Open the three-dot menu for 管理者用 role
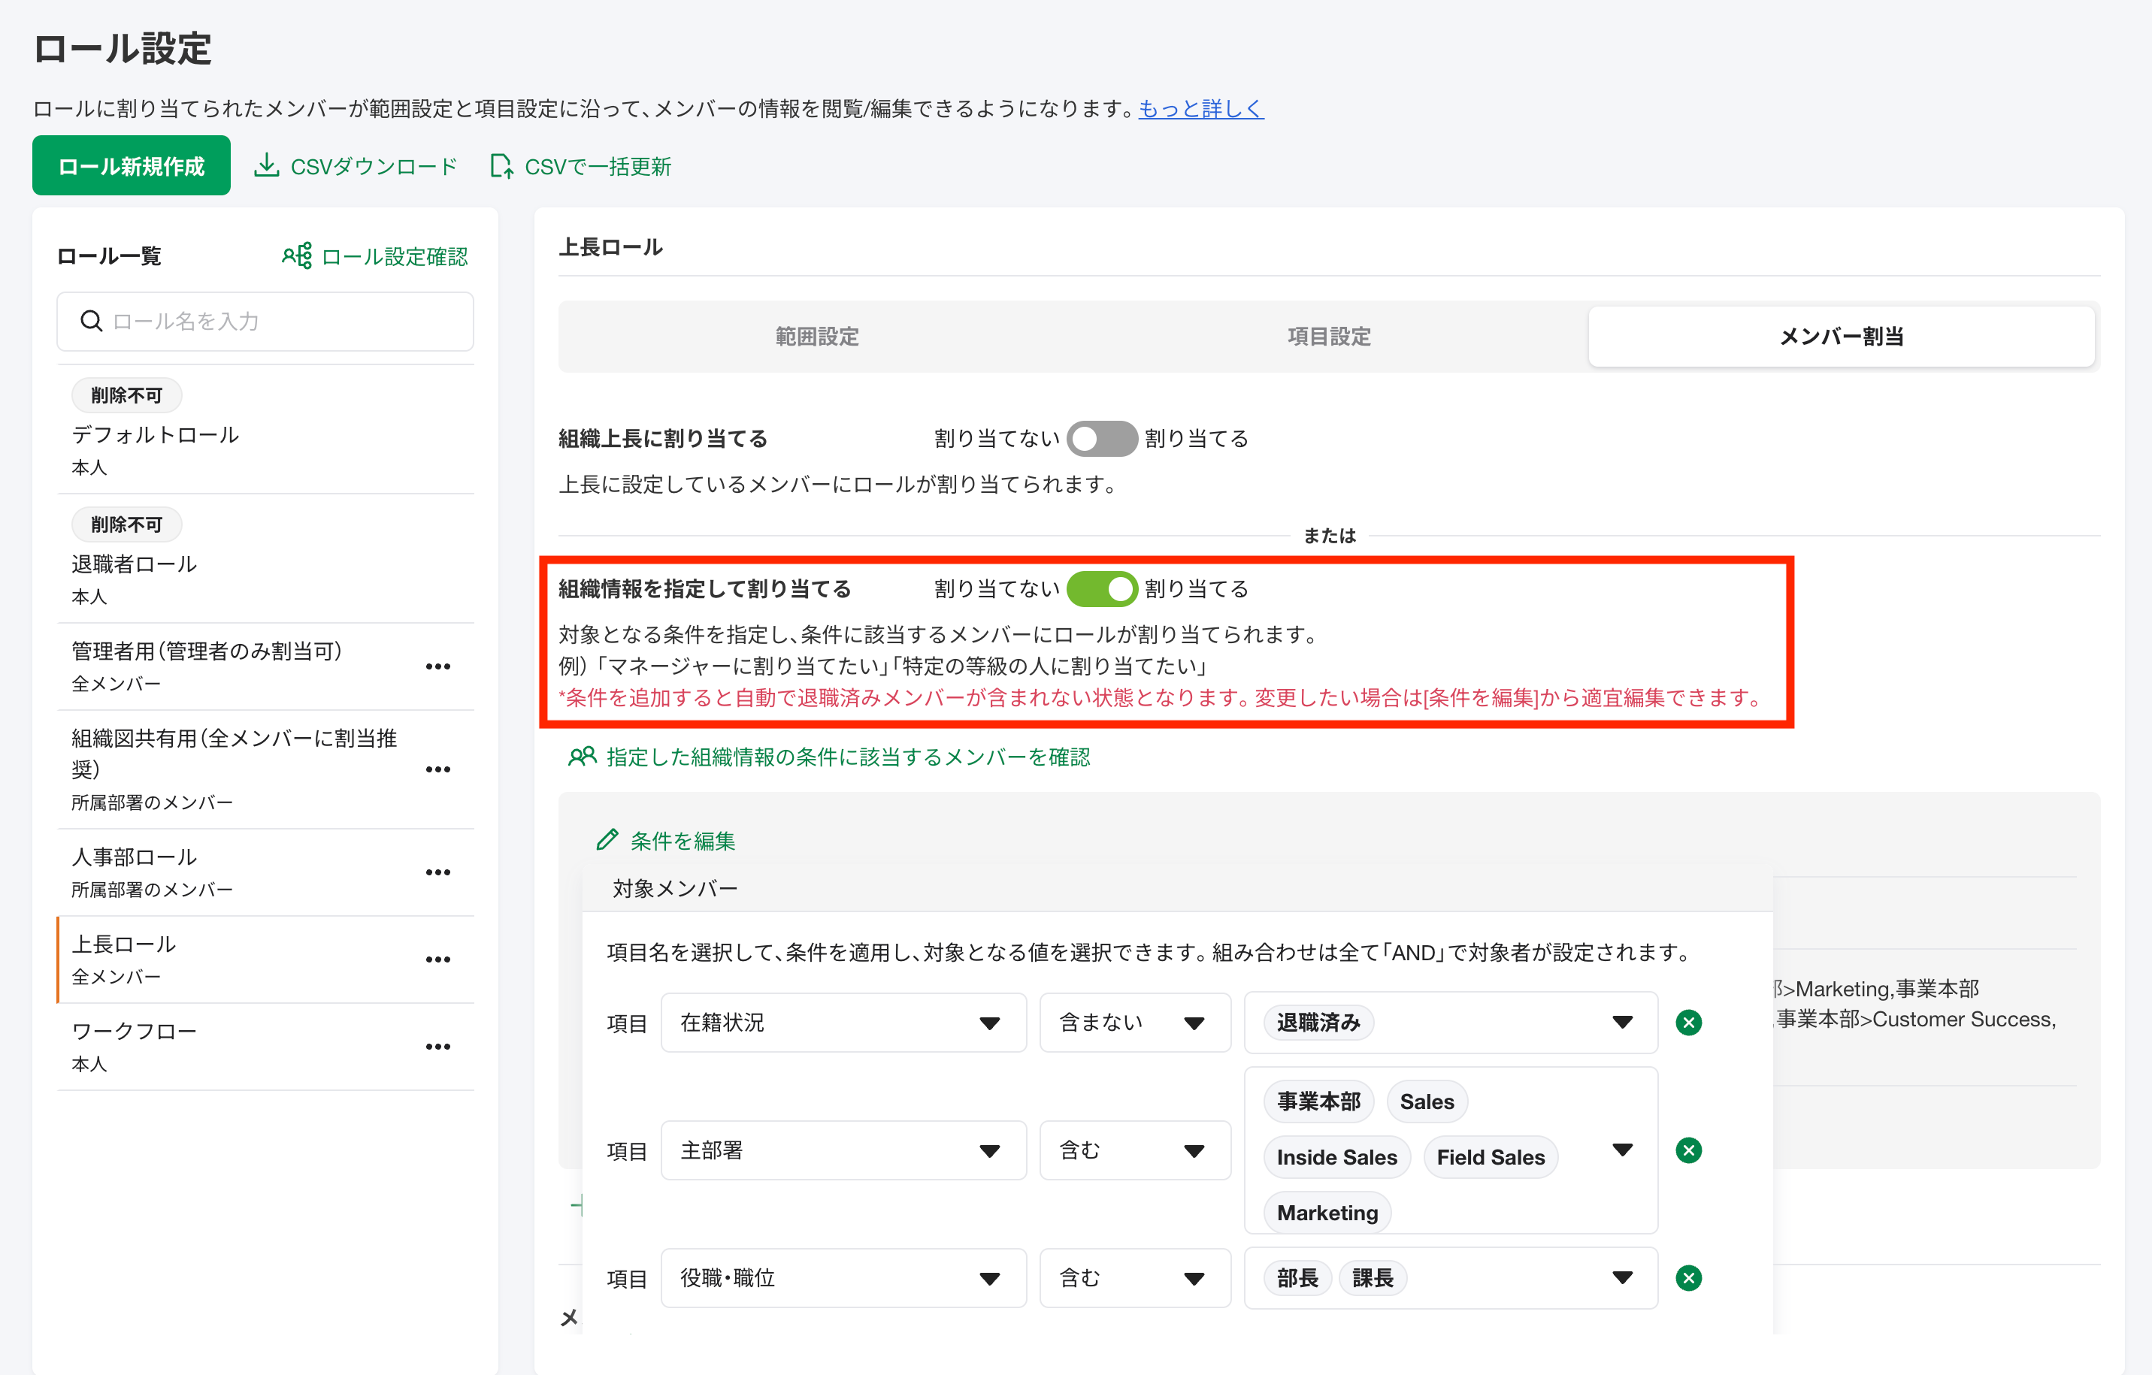 438,666
